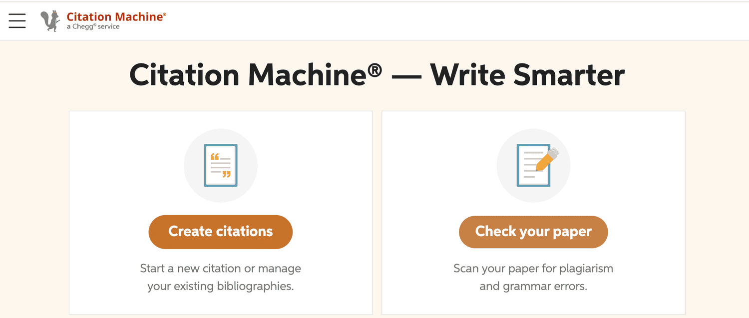Click the Create citations button
The height and width of the screenshot is (318, 749).
click(221, 232)
